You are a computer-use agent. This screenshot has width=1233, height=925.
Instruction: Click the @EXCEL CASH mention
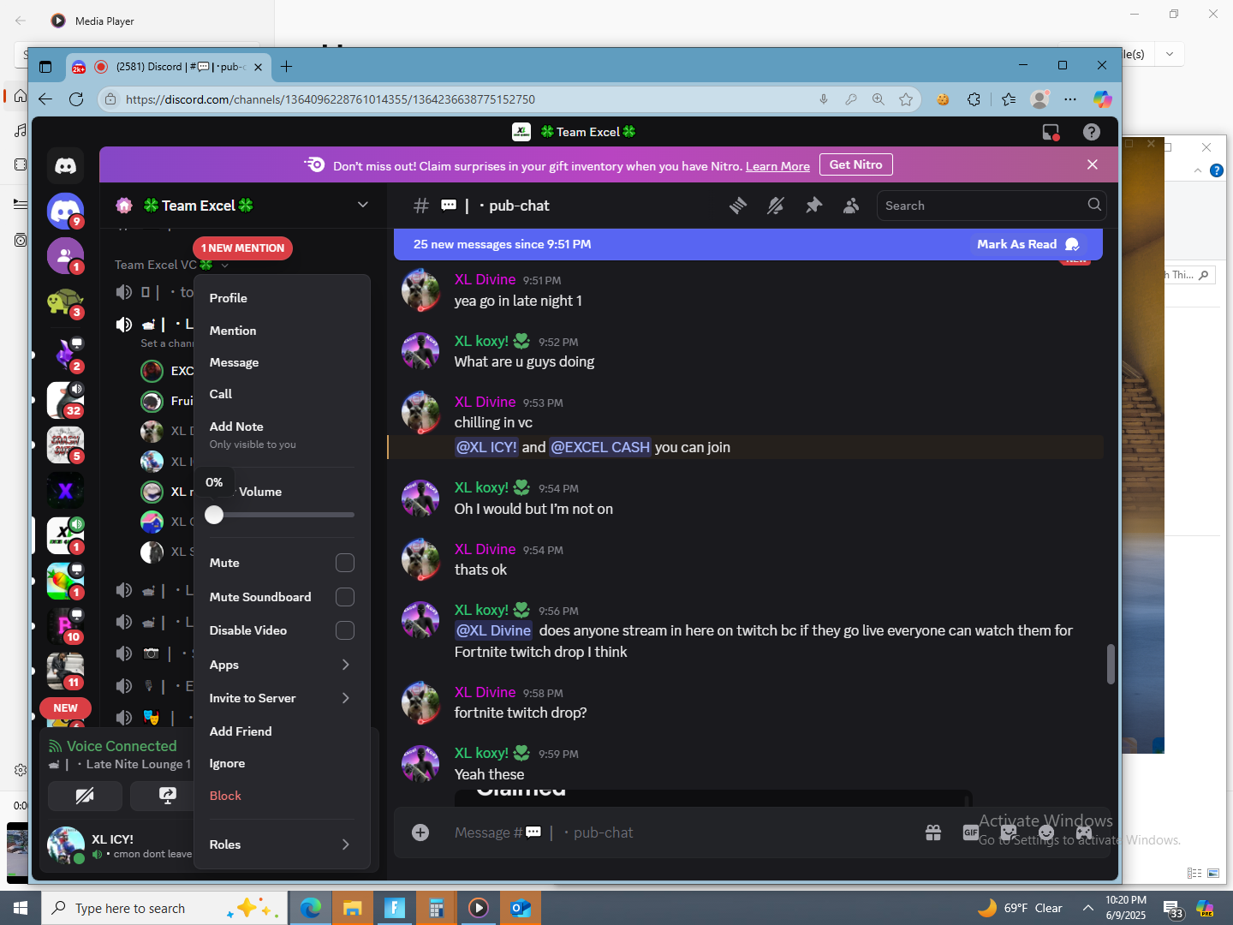click(x=600, y=447)
